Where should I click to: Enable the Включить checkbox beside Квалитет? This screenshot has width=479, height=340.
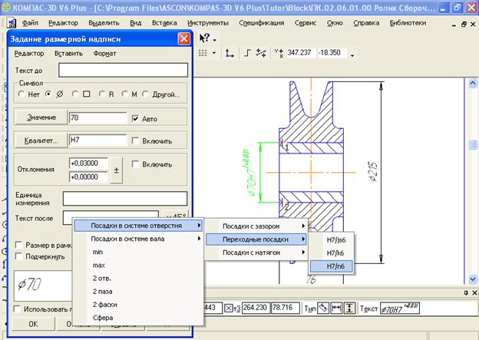136,141
